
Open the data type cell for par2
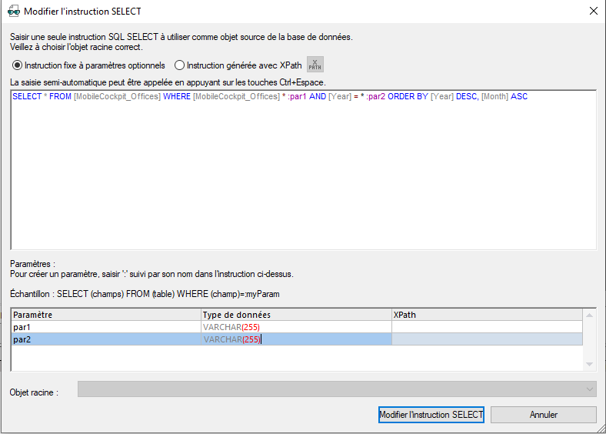295,339
